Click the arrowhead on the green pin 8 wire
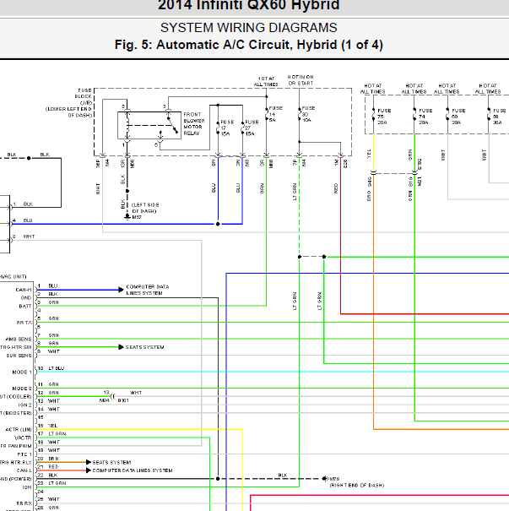The height and width of the screenshot is (511, 509). 121,347
